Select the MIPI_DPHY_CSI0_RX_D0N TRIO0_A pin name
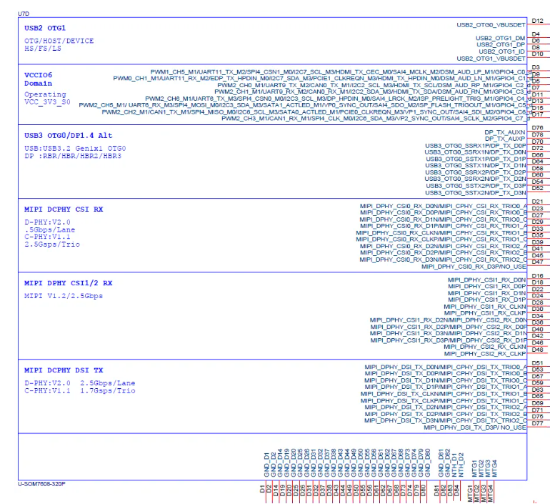 coord(443,206)
